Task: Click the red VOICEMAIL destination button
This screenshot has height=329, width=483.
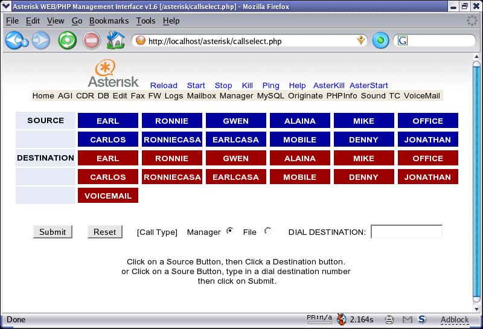Action: click(x=108, y=196)
